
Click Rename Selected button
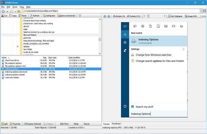pyautogui.click(x=32, y=124)
